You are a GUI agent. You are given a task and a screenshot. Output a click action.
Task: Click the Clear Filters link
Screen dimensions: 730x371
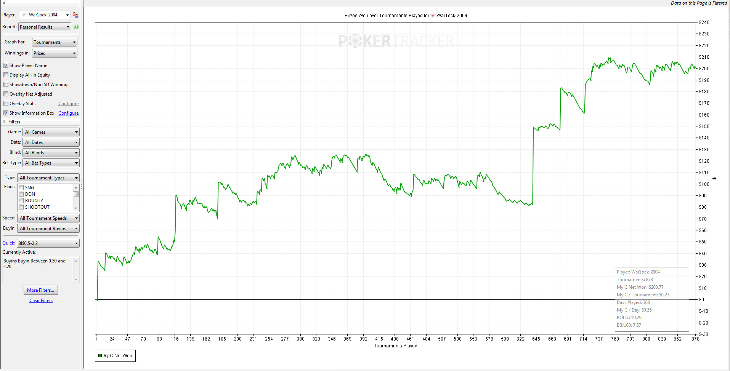(41, 301)
